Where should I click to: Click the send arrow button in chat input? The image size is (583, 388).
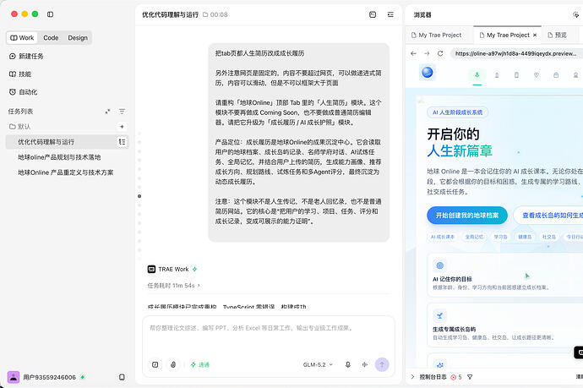click(x=382, y=364)
